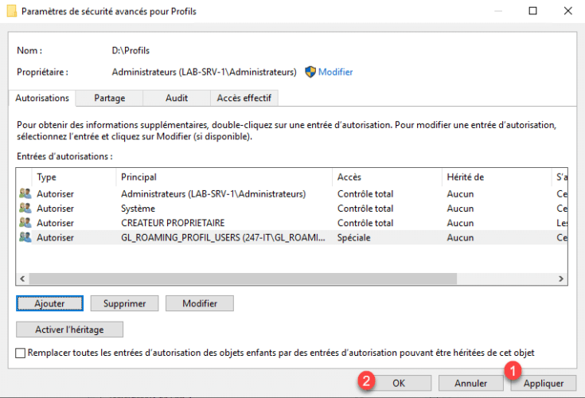The image size is (585, 398).
Task: Select the Système principal entry
Action: (138, 209)
